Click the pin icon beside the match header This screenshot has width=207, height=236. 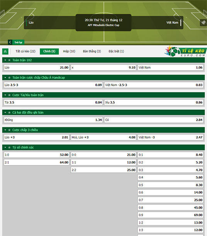coord(203,23)
